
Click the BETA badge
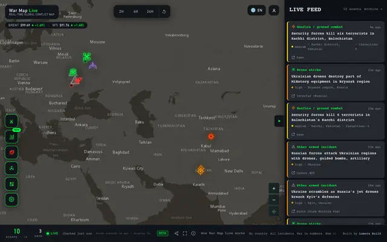tap(163, 234)
